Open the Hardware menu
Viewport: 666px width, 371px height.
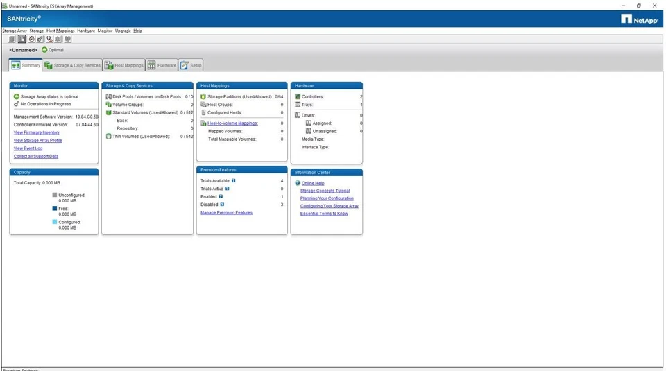(86, 31)
